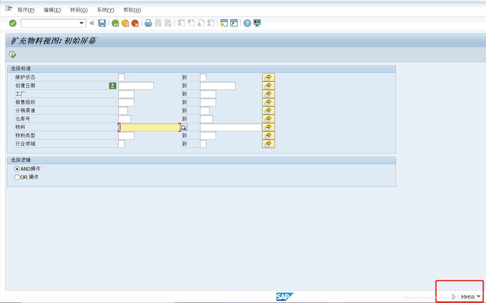Click the selection option icon beside 创建日期
The image size is (486, 303).
[112, 85]
